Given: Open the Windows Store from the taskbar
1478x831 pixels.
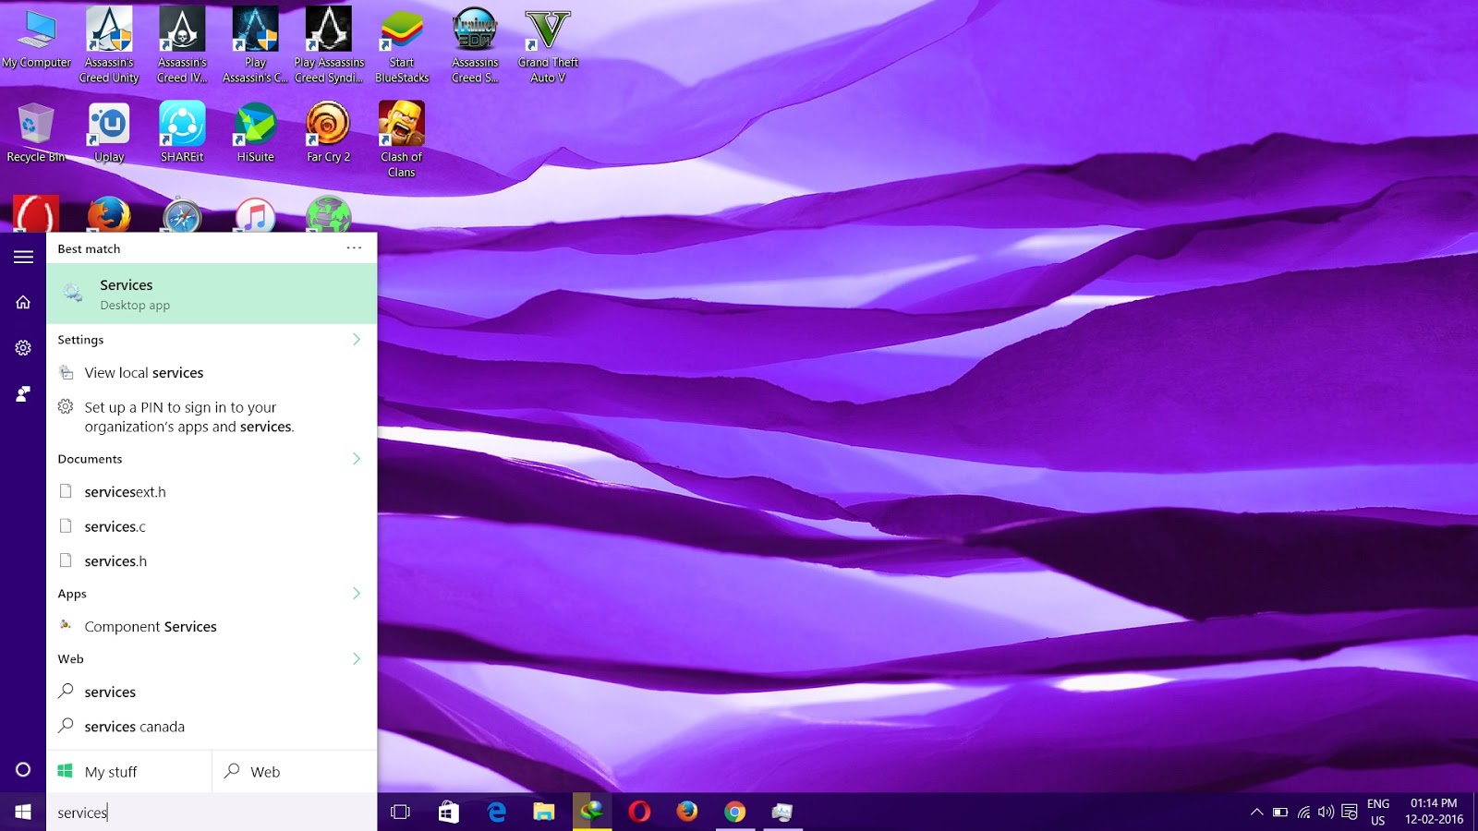Looking at the screenshot, I should [x=449, y=813].
